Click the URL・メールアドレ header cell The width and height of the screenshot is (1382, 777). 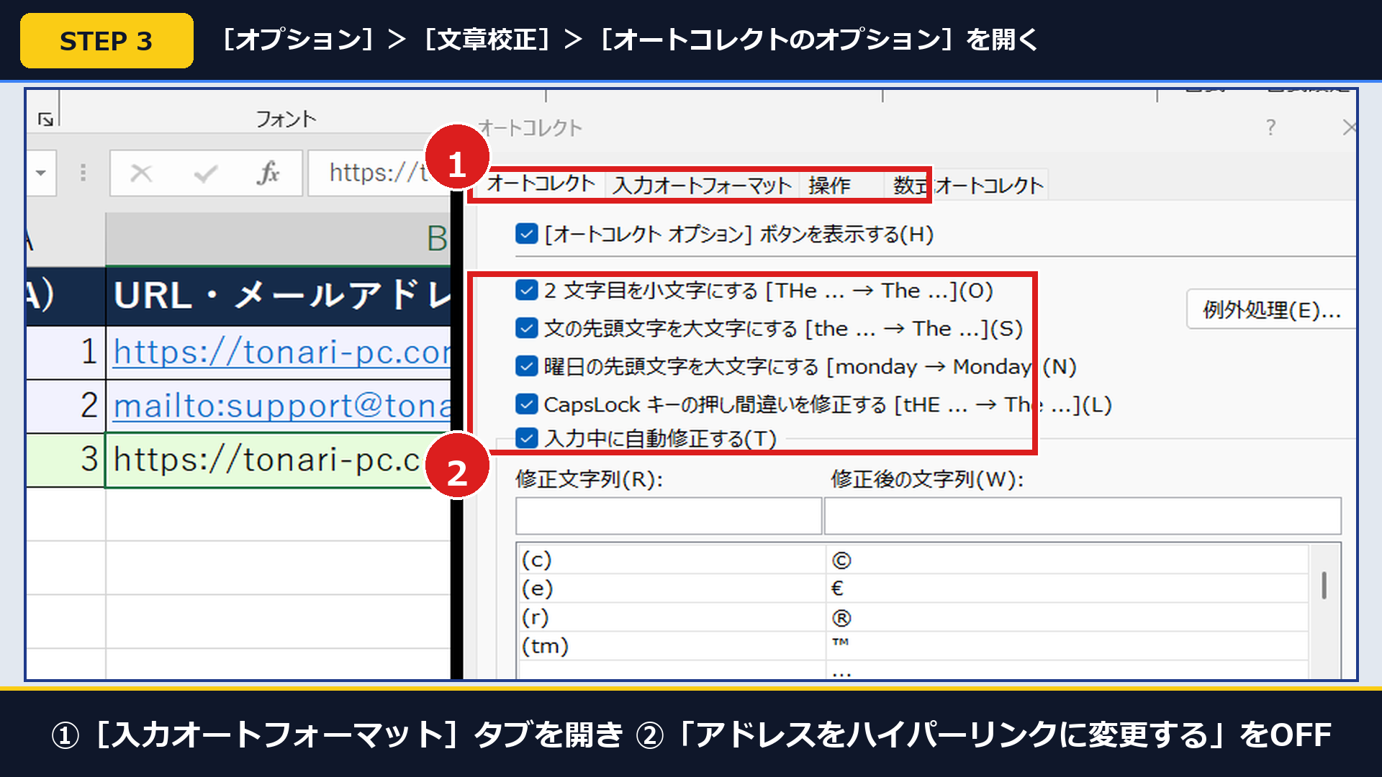pyautogui.click(x=278, y=296)
